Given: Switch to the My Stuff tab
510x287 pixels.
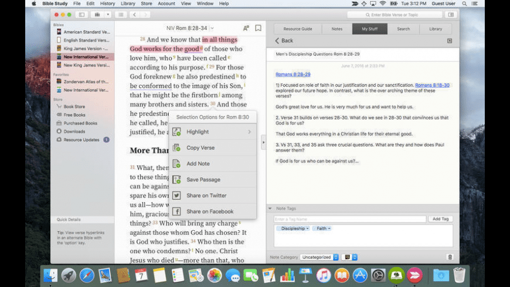Looking at the screenshot, I should [x=370, y=29].
